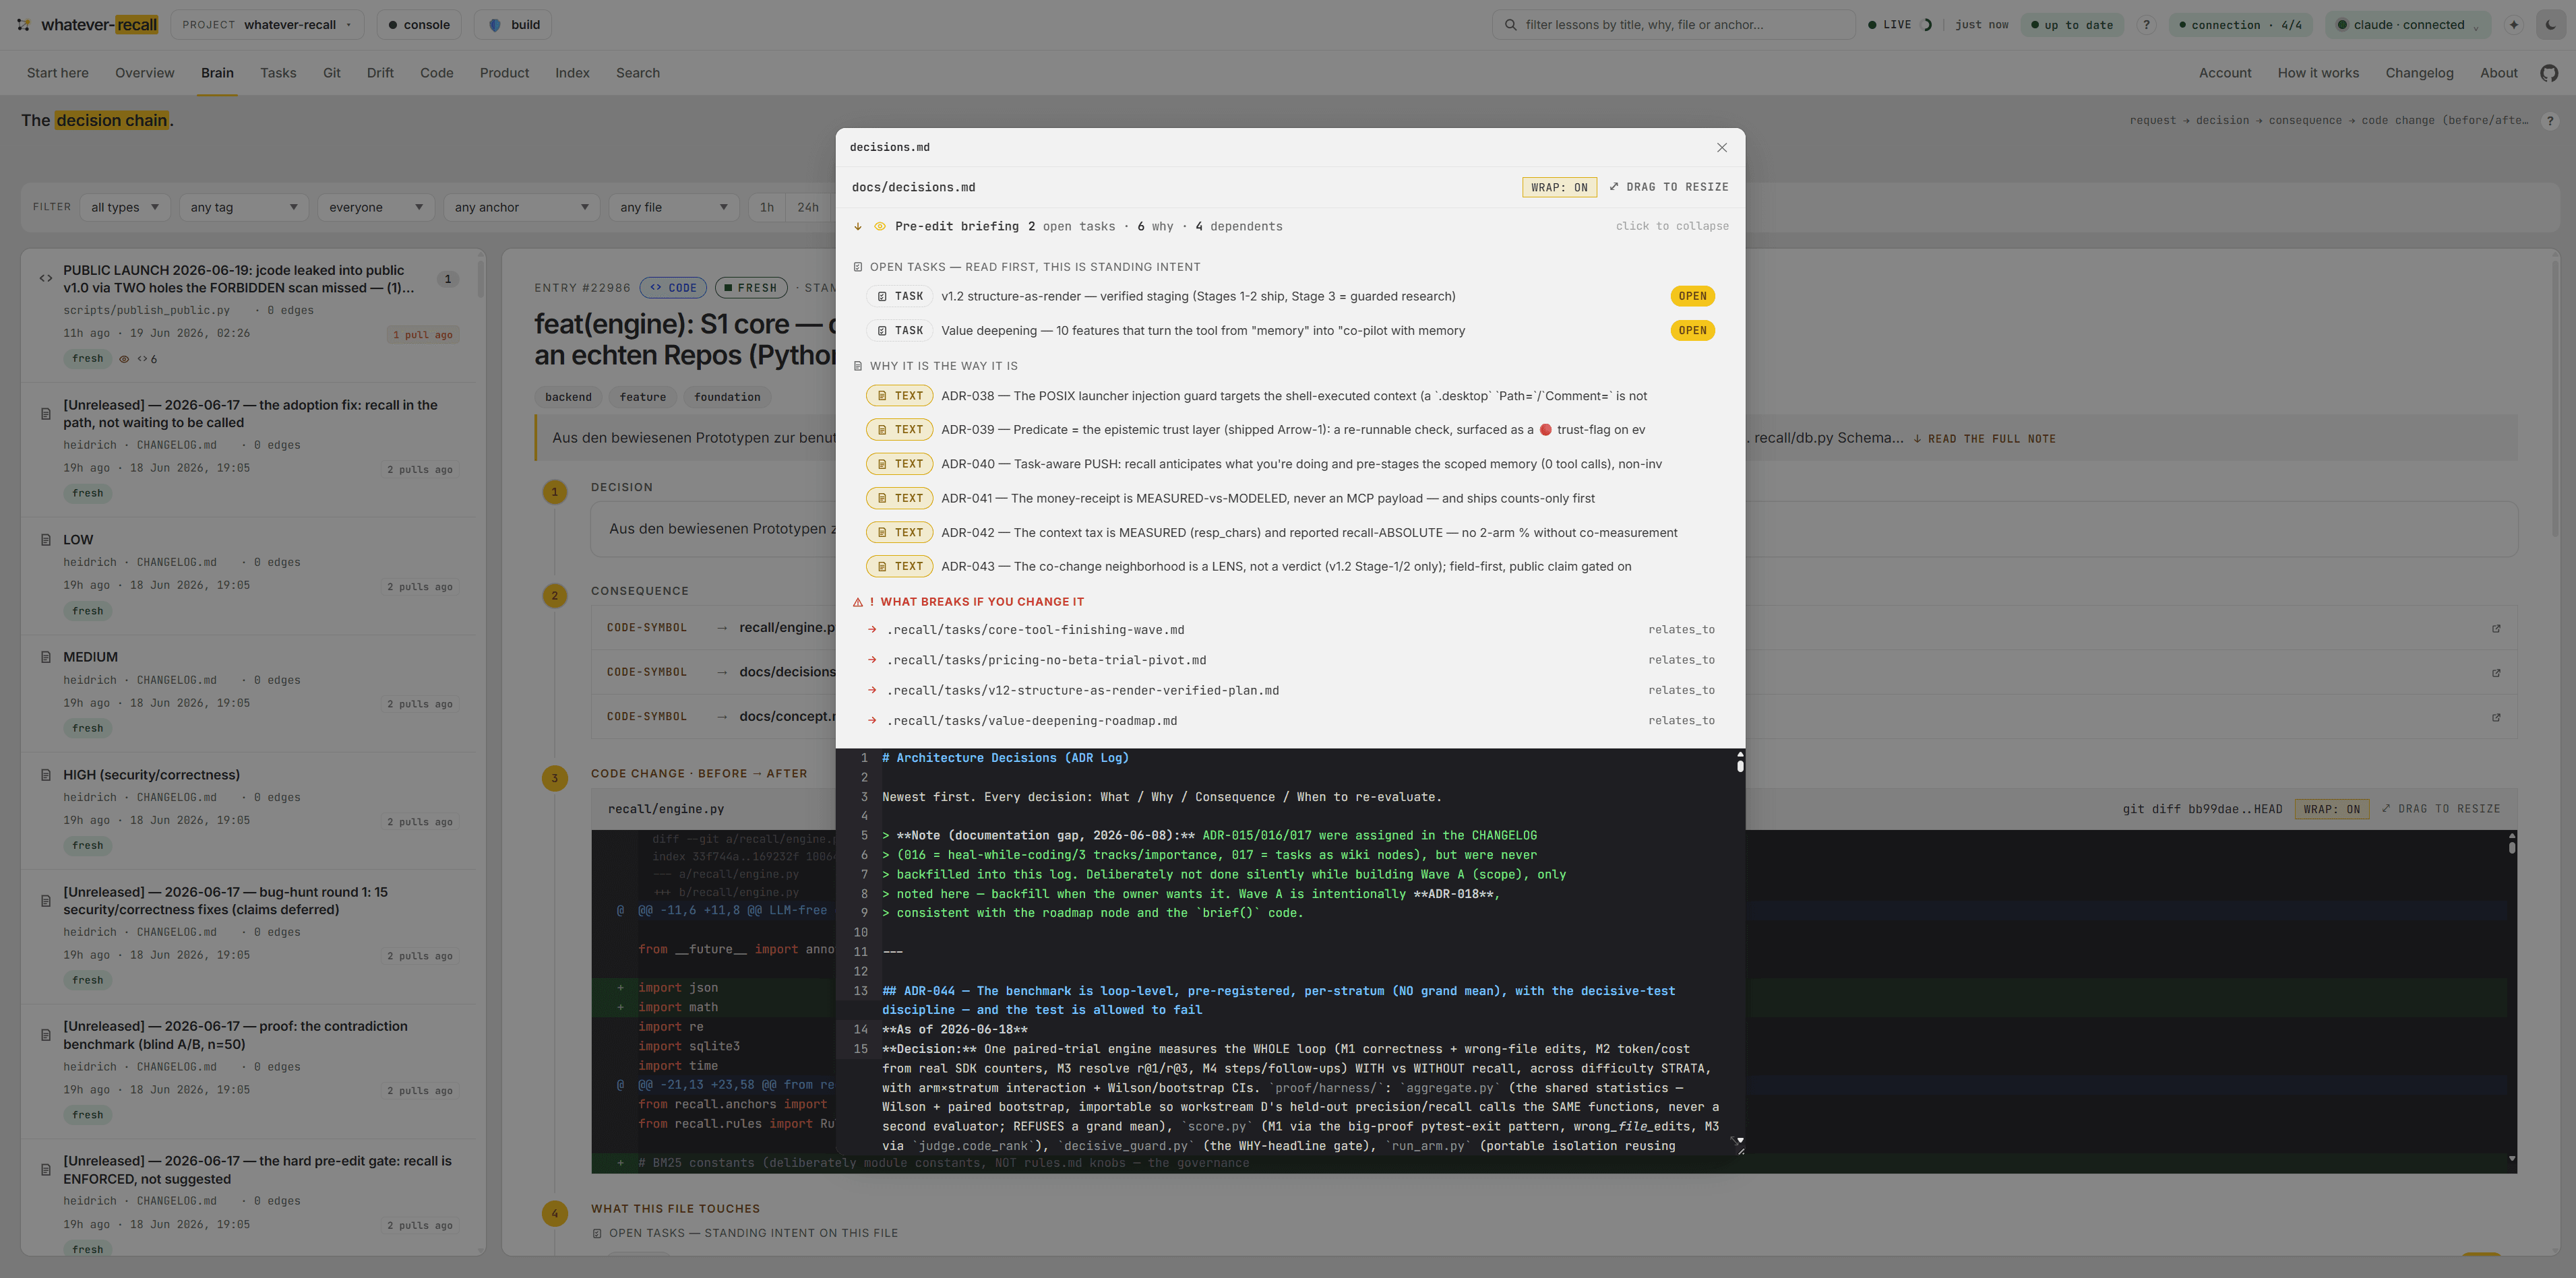
Task: Click the console button
Action: [x=419, y=25]
